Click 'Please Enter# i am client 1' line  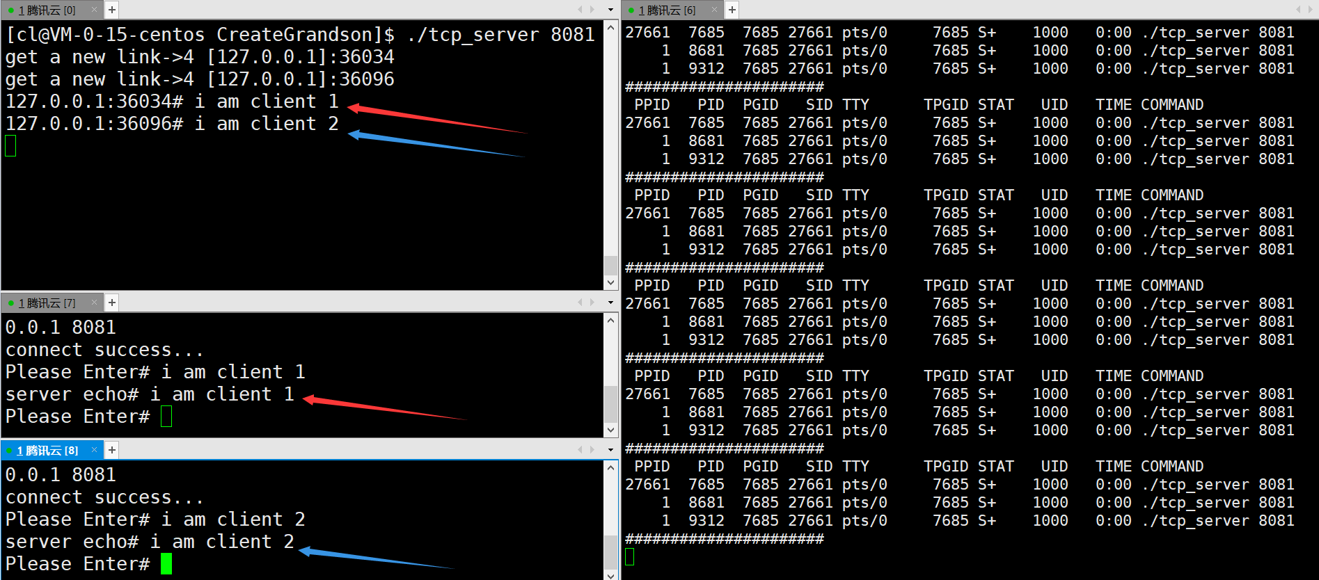[155, 372]
